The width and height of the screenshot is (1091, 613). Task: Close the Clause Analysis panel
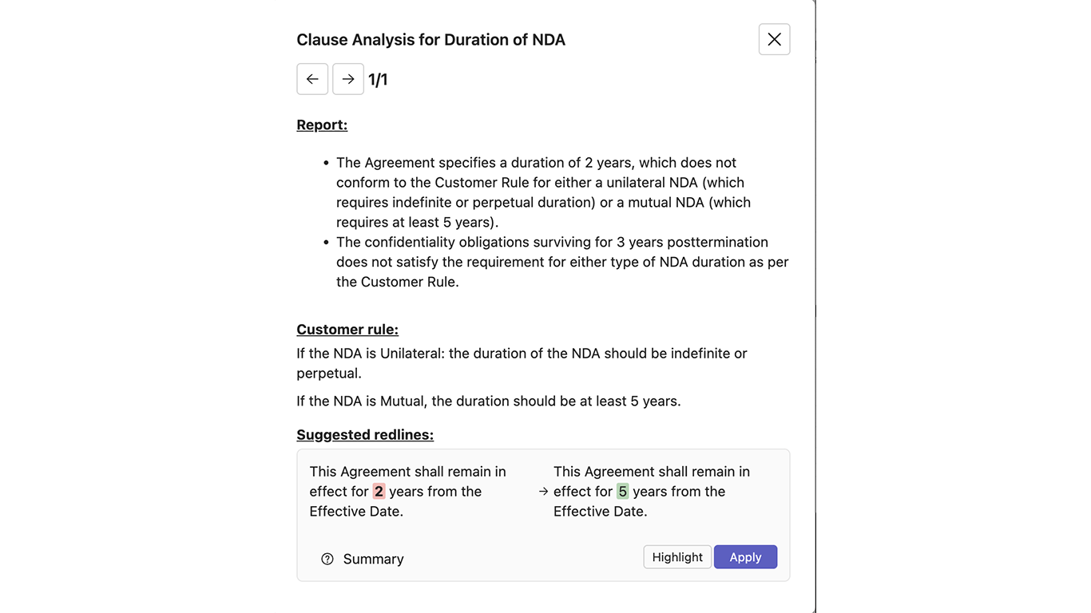pos(774,39)
